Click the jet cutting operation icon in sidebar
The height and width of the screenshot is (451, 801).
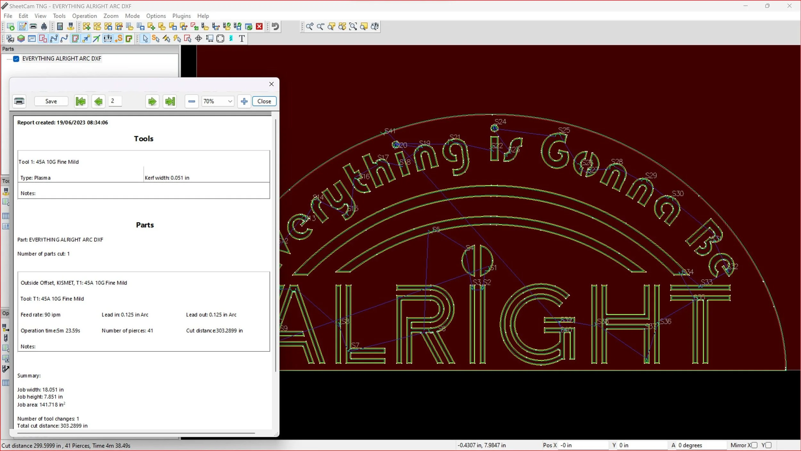pos(6,328)
